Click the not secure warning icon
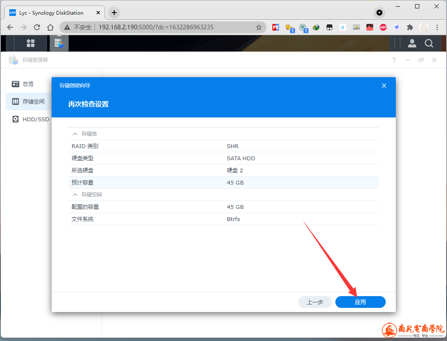This screenshot has width=447, height=341. coord(67,27)
